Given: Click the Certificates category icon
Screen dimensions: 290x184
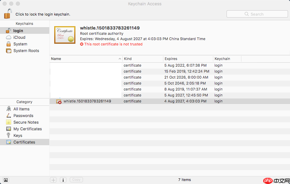Looking at the screenshot, I should tap(9, 142).
